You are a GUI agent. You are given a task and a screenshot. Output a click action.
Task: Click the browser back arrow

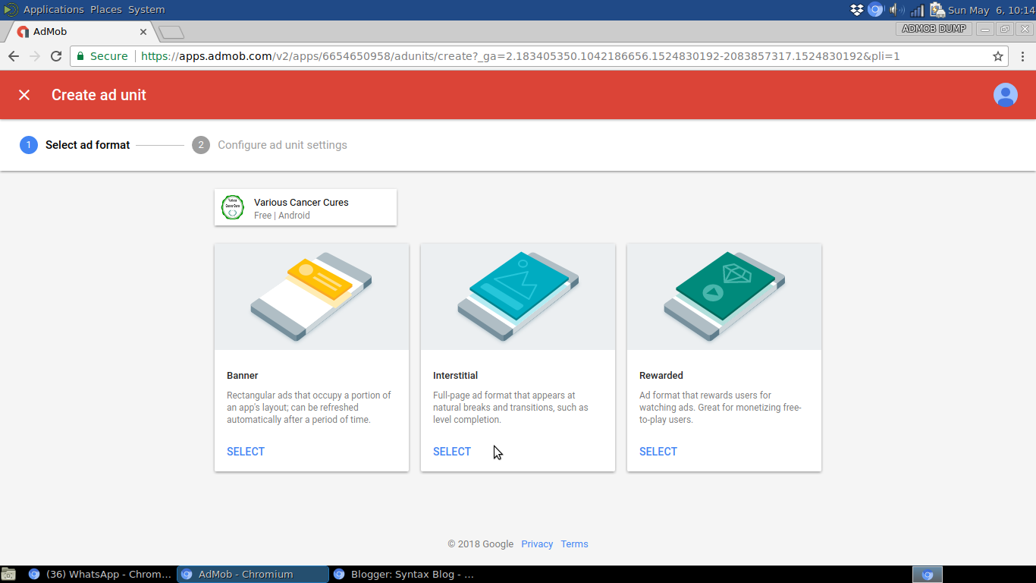point(14,56)
